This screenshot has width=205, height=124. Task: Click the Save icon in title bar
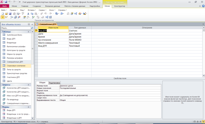(6, 2)
